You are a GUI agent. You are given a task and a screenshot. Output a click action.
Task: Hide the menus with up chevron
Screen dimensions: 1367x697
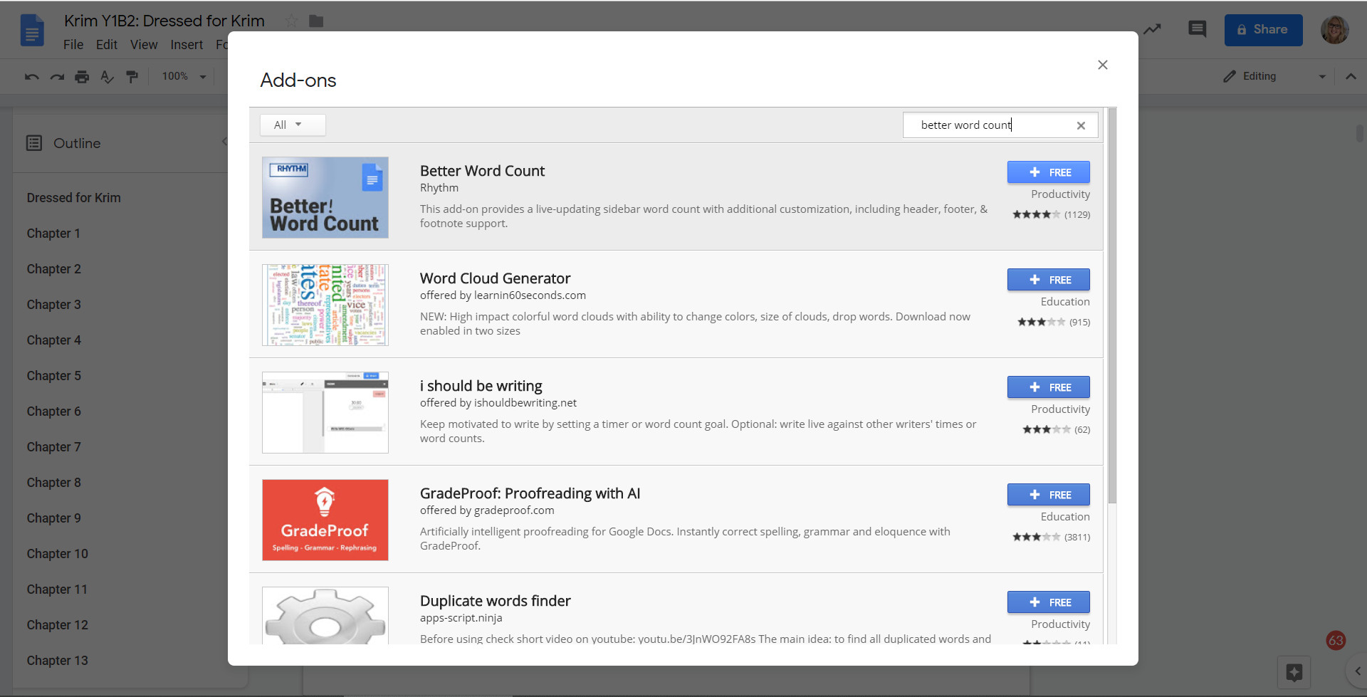[x=1350, y=76]
